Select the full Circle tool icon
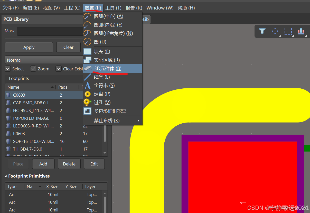Viewport: 310px width, 213px height. click(x=88, y=42)
